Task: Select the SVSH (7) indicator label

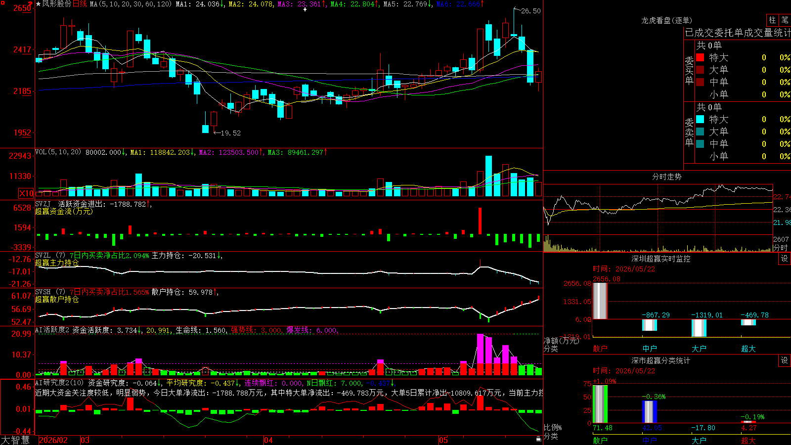Action: click(50, 292)
